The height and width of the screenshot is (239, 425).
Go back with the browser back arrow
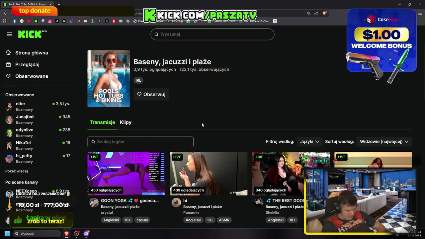coord(5,13)
